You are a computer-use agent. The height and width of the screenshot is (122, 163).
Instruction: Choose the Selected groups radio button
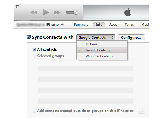(x=34, y=56)
